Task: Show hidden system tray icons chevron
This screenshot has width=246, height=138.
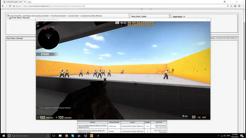Action: pos(218,136)
